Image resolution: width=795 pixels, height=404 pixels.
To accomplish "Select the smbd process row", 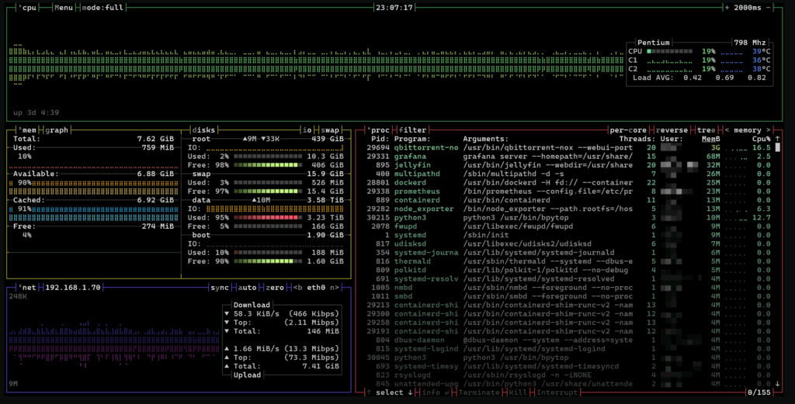I will pyautogui.click(x=569, y=296).
